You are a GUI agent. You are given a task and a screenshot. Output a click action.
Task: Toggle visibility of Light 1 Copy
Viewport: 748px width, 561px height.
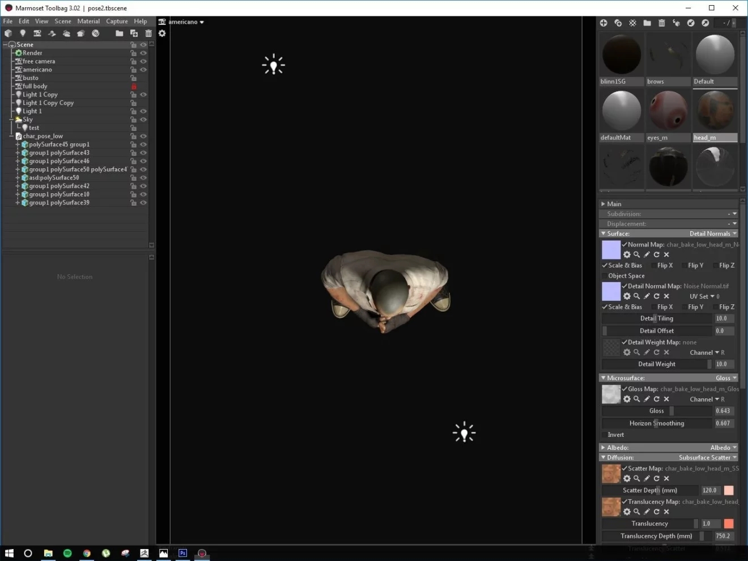pyautogui.click(x=143, y=95)
